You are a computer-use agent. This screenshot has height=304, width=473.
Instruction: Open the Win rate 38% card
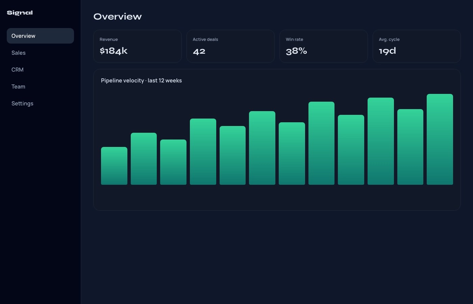[324, 46]
